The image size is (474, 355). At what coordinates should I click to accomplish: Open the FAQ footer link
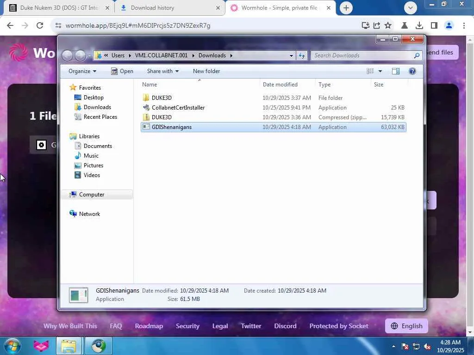pos(116,326)
